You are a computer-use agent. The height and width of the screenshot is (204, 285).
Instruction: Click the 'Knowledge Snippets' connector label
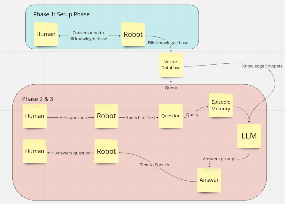[x=262, y=66]
